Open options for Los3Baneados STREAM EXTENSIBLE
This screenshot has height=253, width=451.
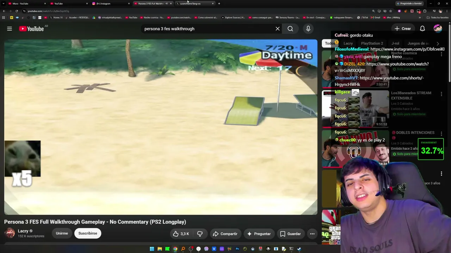pos(441,94)
